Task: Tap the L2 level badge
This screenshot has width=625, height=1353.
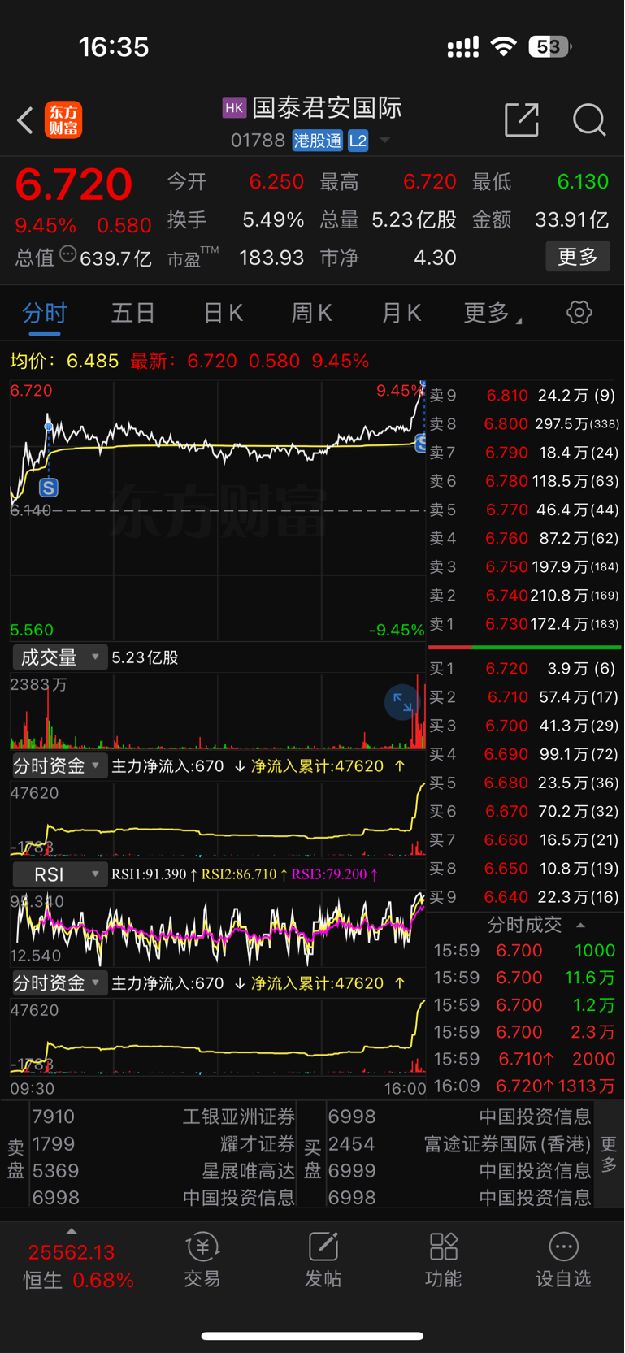Action: [358, 141]
